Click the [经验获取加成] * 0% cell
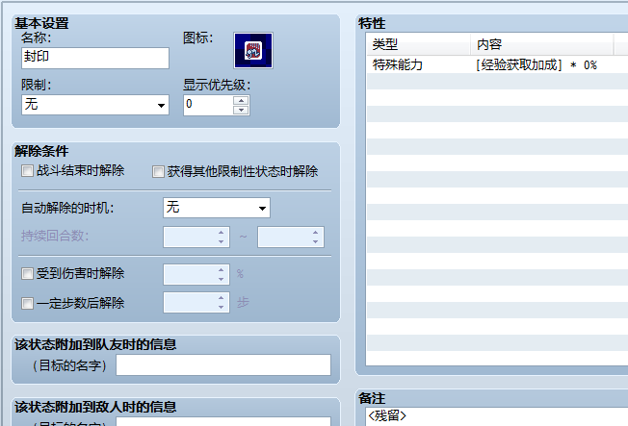 point(536,64)
